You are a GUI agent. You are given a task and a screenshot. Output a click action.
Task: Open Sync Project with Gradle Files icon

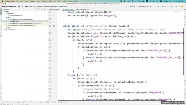click(171, 6)
